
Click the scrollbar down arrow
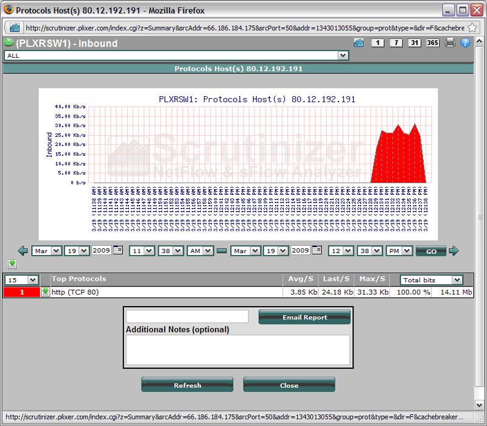479,405
